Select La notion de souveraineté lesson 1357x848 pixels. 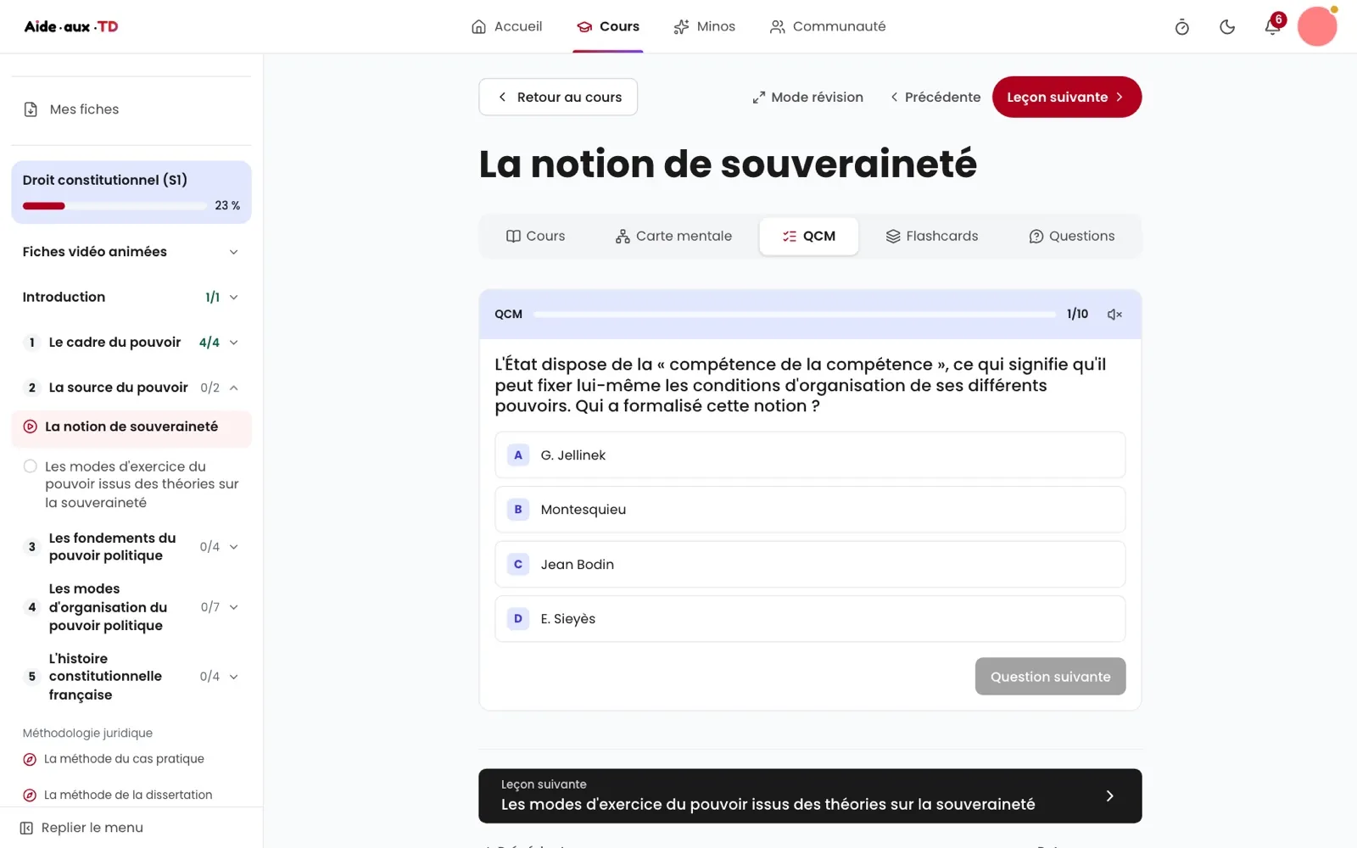(x=131, y=427)
